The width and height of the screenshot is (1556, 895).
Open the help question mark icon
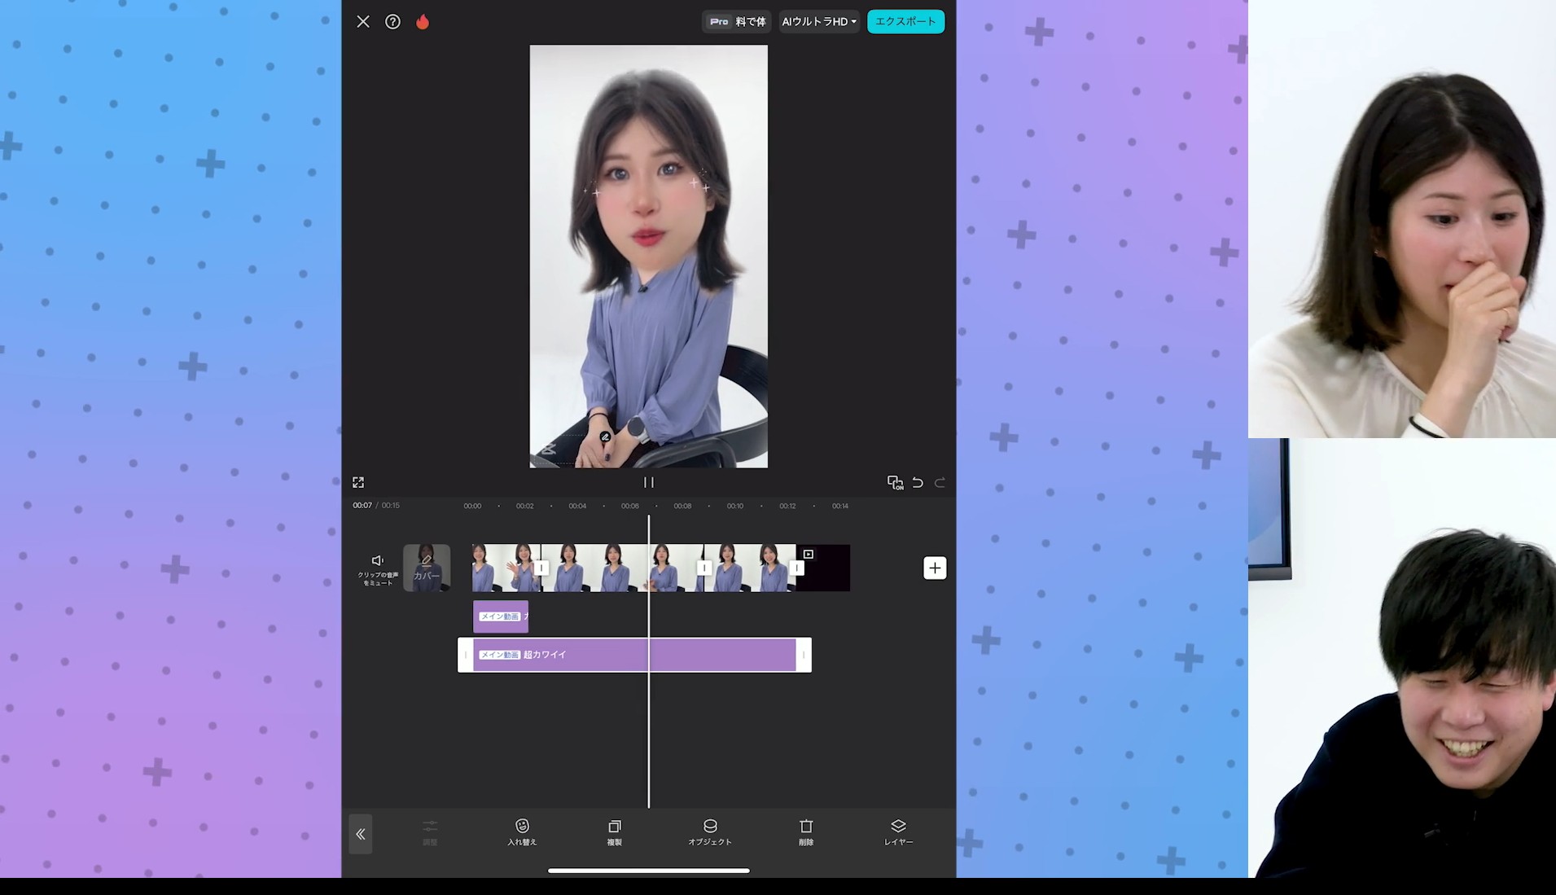click(x=392, y=22)
